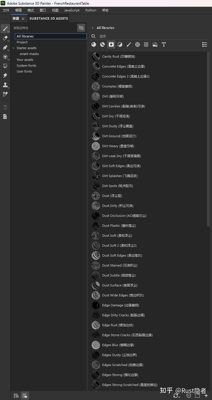Image resolution: width=212 pixels, height=400 pixels.
Task: Open the JavaScript menu
Action: tap(72, 10)
